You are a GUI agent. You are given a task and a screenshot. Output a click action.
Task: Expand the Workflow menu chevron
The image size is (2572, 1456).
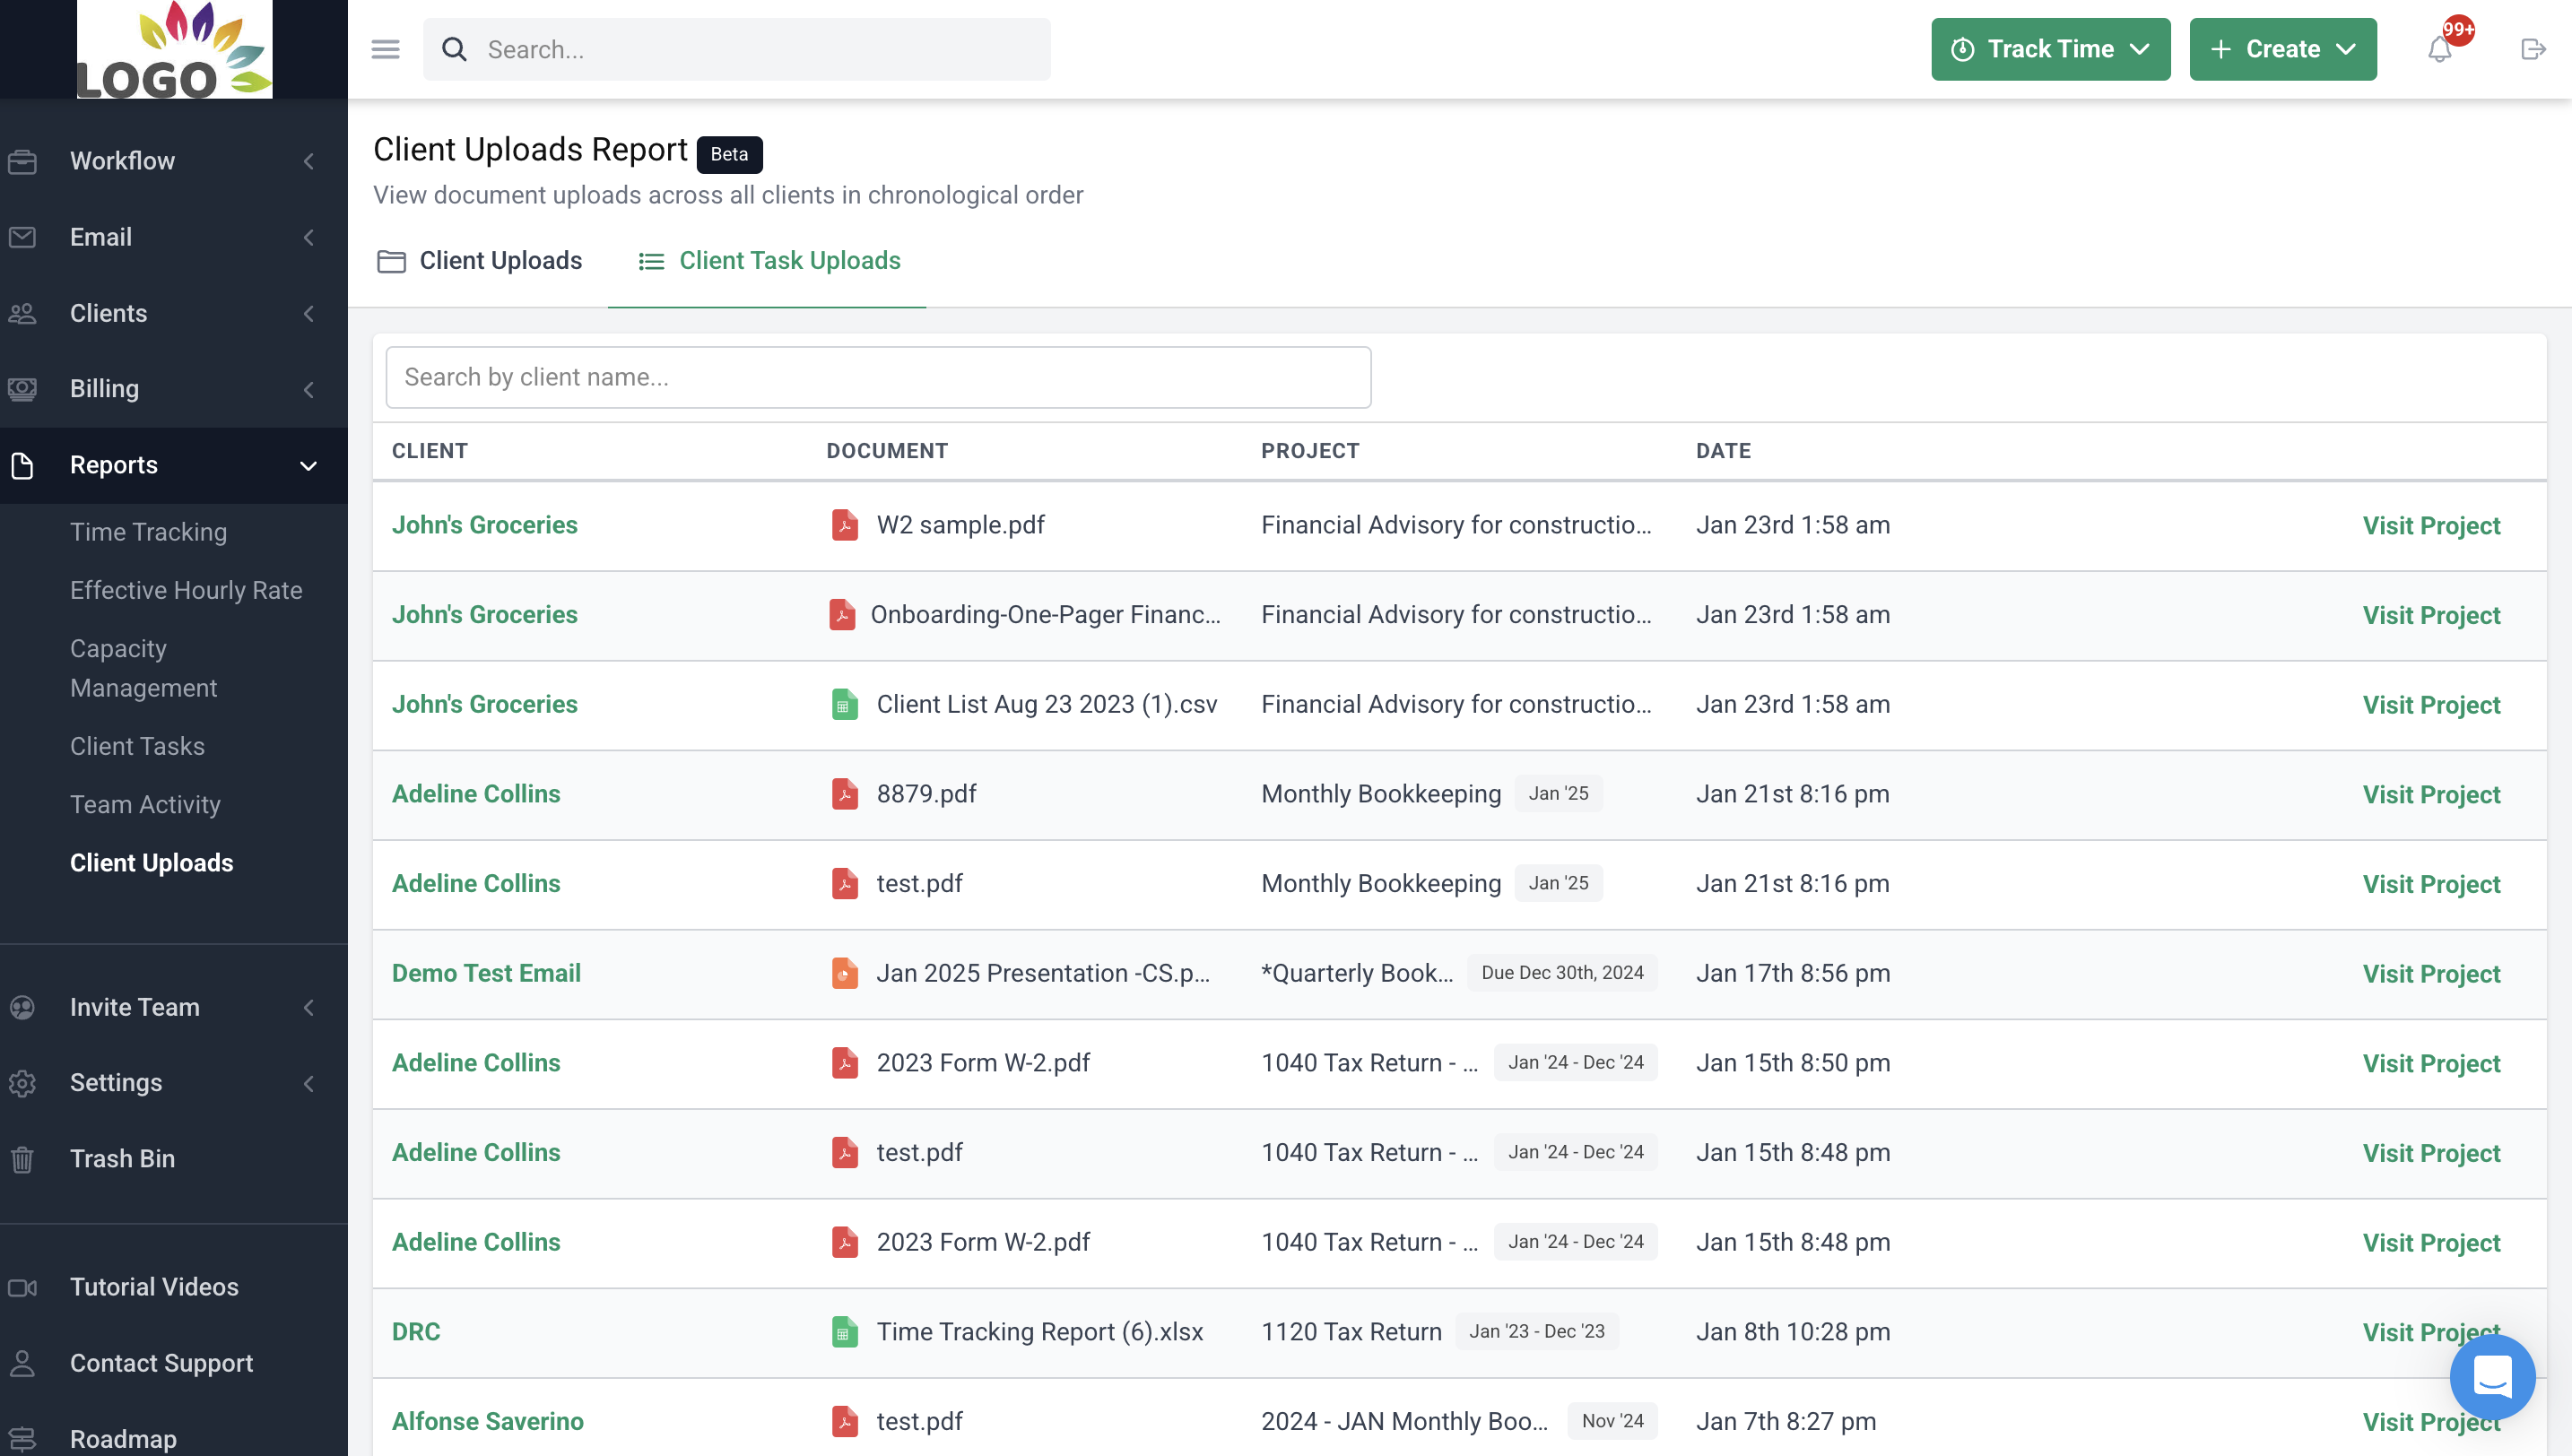coord(309,161)
